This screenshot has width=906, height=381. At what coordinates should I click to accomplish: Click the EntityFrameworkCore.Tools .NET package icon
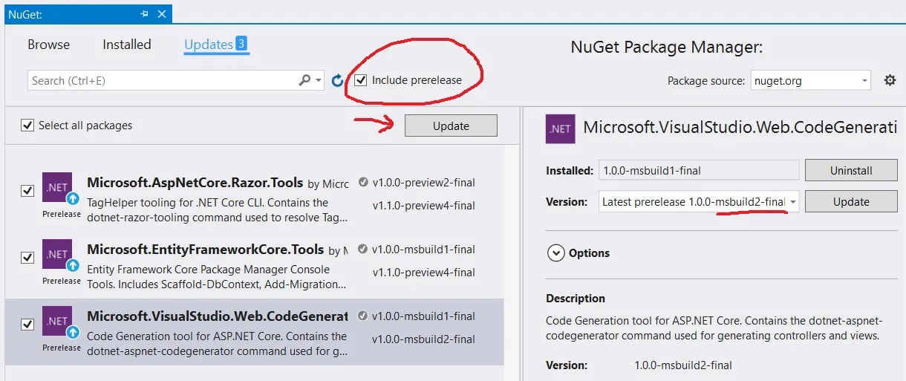pyautogui.click(x=58, y=255)
